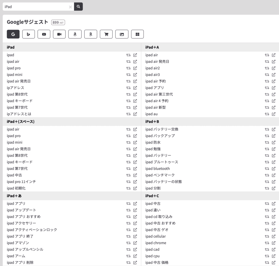Re-search keyword 'ipad ベンチマーク'
The image size is (279, 266).
tap(267, 175)
